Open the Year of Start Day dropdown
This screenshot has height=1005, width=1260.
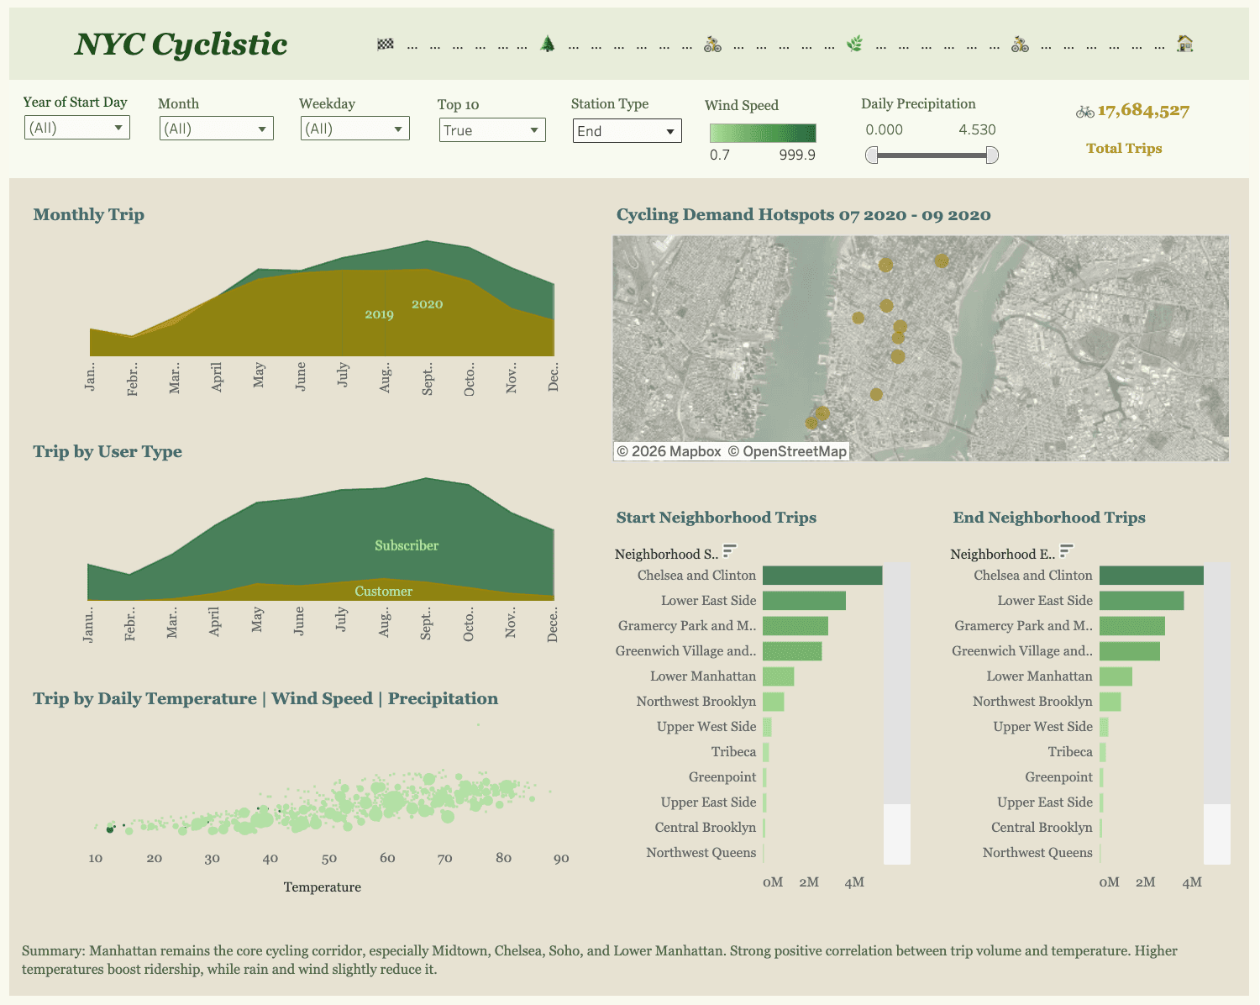coord(76,128)
